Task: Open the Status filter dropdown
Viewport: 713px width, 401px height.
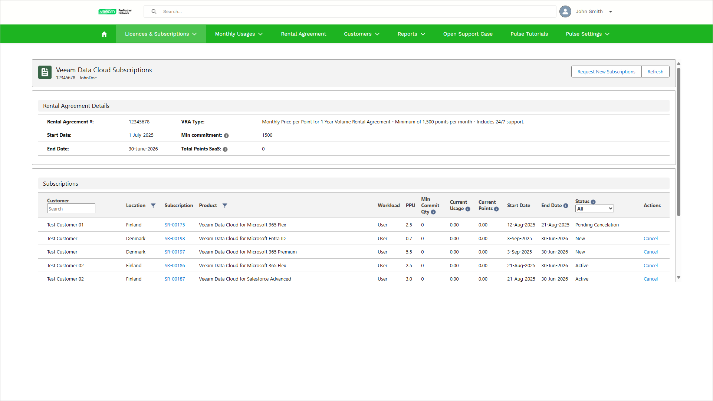Action: point(594,209)
